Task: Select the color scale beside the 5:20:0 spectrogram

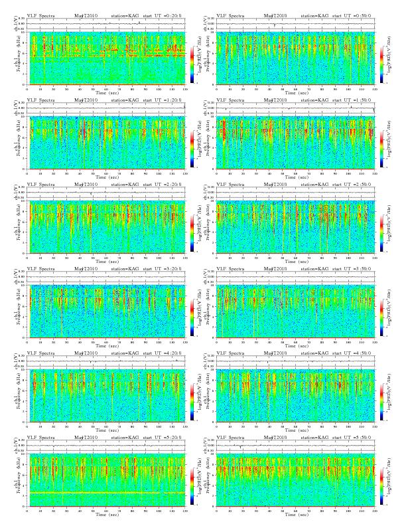Action: pyautogui.click(x=192, y=487)
